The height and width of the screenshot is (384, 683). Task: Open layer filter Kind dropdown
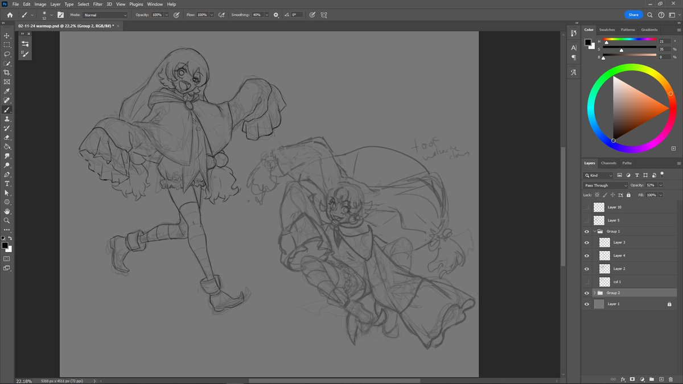click(598, 175)
